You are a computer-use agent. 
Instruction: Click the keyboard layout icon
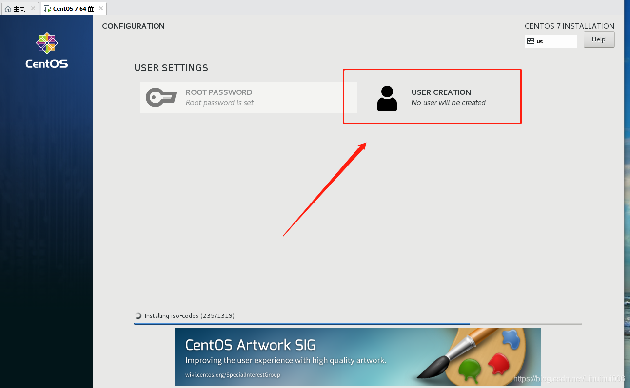coord(531,41)
